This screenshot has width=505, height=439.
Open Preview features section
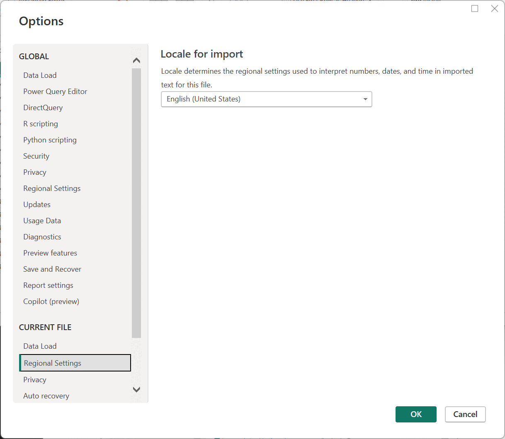point(50,253)
